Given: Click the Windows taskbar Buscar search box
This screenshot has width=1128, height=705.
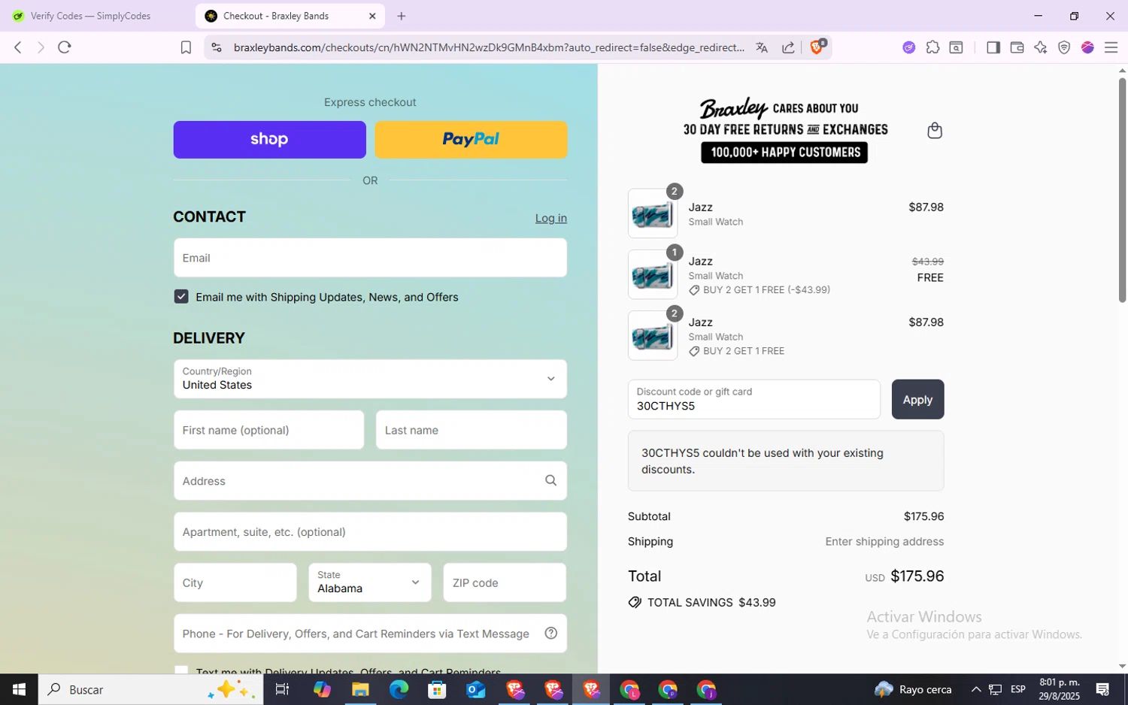Looking at the screenshot, I should pyautogui.click(x=150, y=689).
